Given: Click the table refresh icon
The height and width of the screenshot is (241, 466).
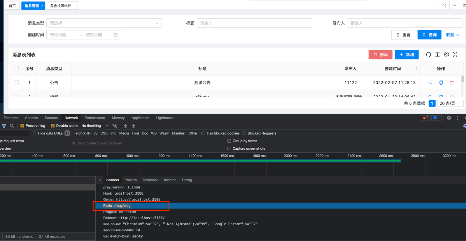Looking at the screenshot, I should (428, 55).
